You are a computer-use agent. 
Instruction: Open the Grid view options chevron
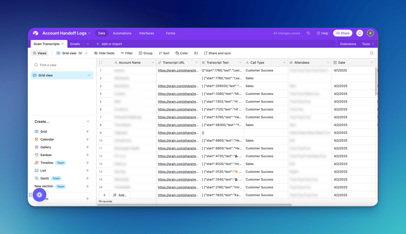click(x=86, y=53)
